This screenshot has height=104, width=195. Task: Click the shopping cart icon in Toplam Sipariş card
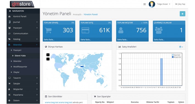pos(48,30)
